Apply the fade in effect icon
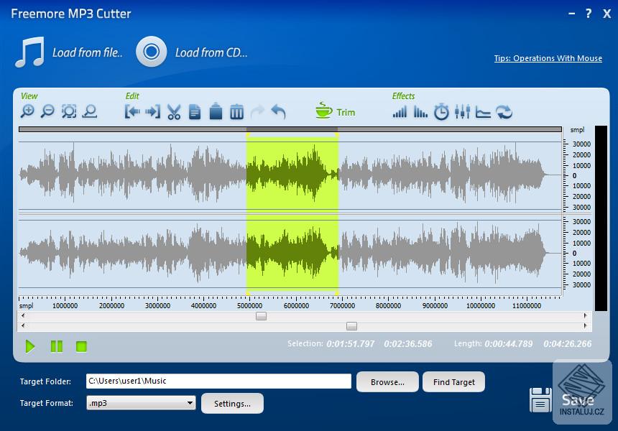Screen dimensions: 618x431 pyautogui.click(x=400, y=112)
